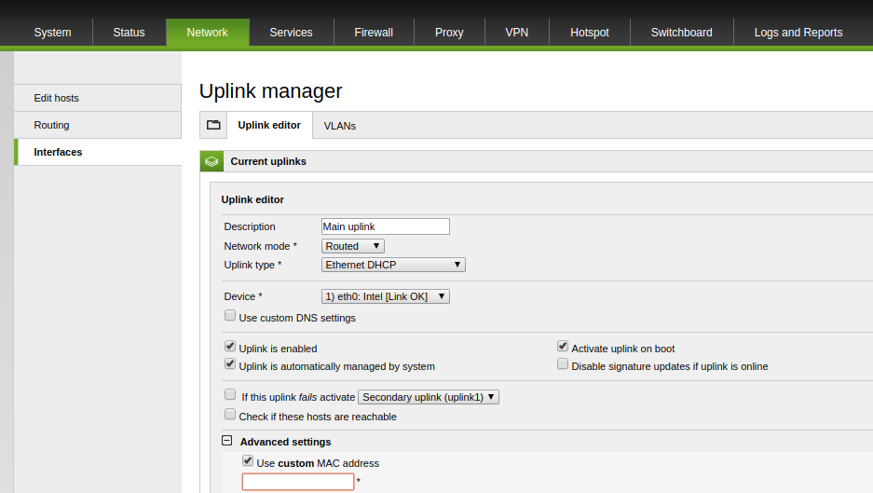Click the folder icon beside Uplink editor tab
The image size is (873, 493).
pos(213,125)
